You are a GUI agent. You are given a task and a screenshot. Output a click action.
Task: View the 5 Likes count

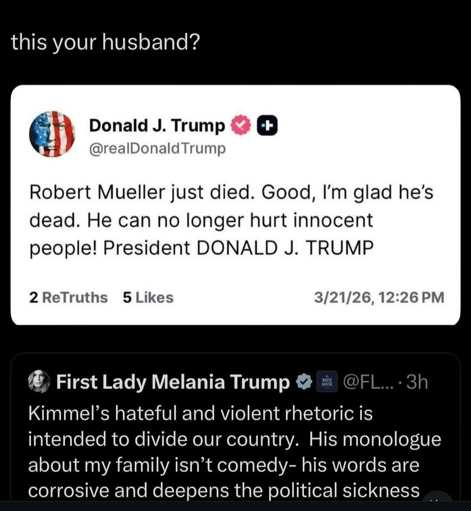tap(148, 298)
